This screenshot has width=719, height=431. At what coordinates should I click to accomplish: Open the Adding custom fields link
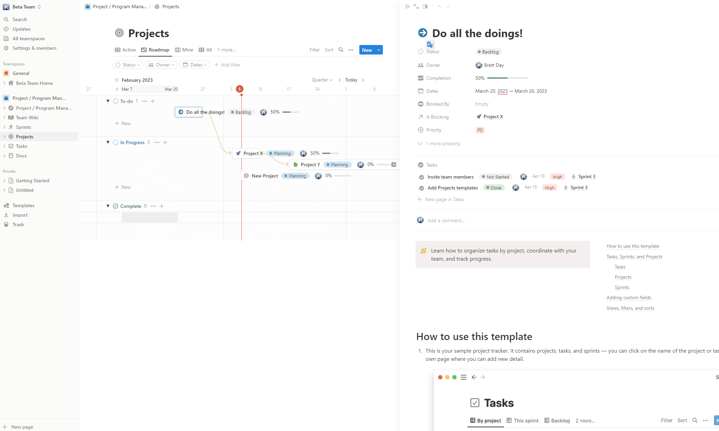click(x=629, y=297)
